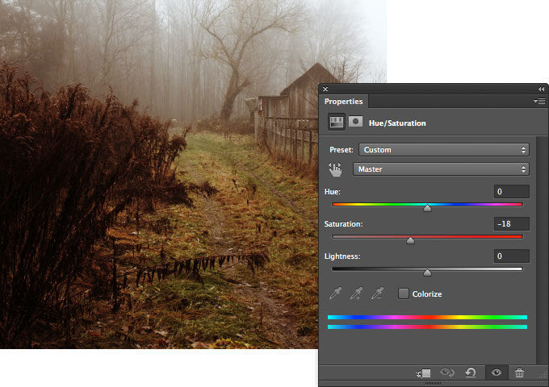
Task: Select the layer mask icon
Action: (355, 123)
